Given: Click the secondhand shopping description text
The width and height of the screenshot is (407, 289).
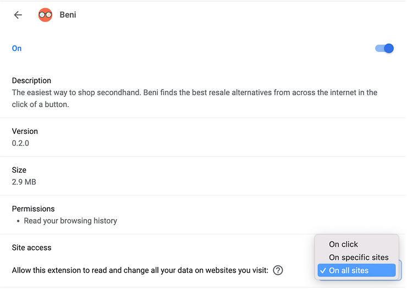Looking at the screenshot, I should click(194, 99).
